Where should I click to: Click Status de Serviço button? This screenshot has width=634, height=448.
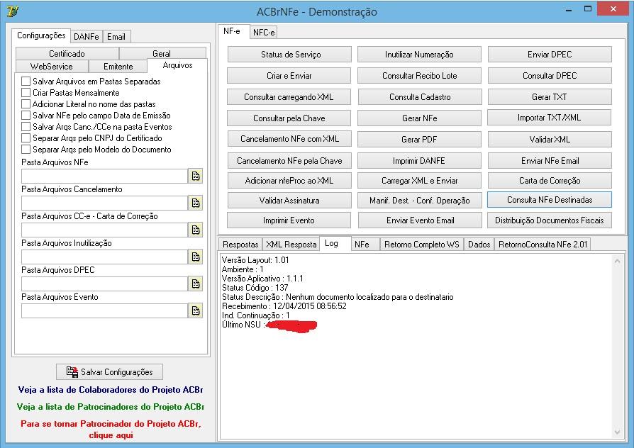tap(289, 54)
